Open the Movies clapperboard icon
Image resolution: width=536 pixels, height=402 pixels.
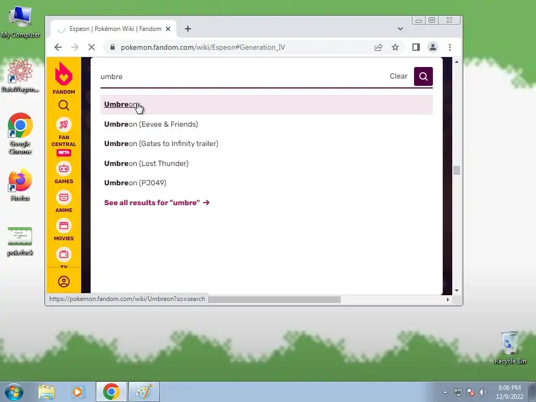pyautogui.click(x=63, y=226)
